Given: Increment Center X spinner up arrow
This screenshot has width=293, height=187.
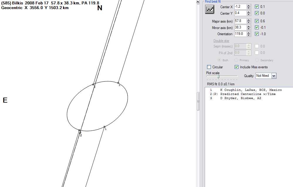Looking at the screenshot, I should pyautogui.click(x=248, y=5).
